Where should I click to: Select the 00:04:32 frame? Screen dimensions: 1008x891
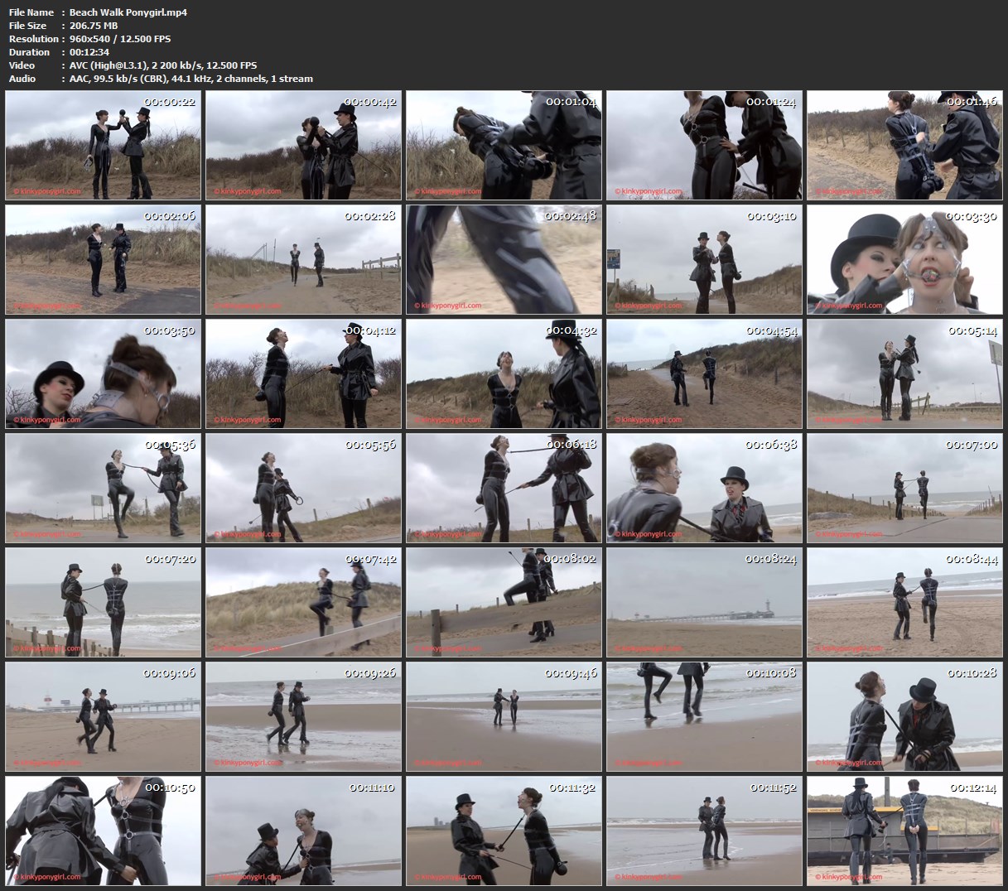(x=504, y=373)
